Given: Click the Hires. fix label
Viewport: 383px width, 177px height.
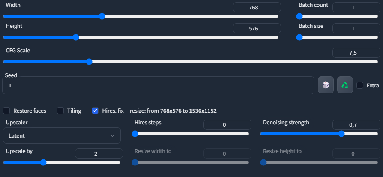Looking at the screenshot, I should point(113,111).
